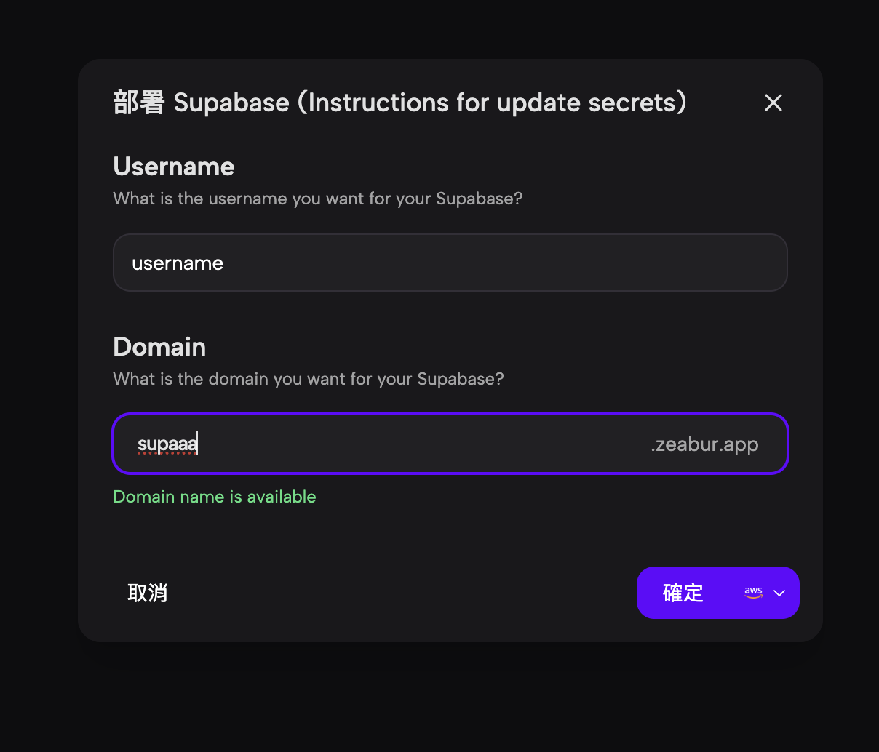Click the cloud provider icon inside purple button

[x=753, y=592]
